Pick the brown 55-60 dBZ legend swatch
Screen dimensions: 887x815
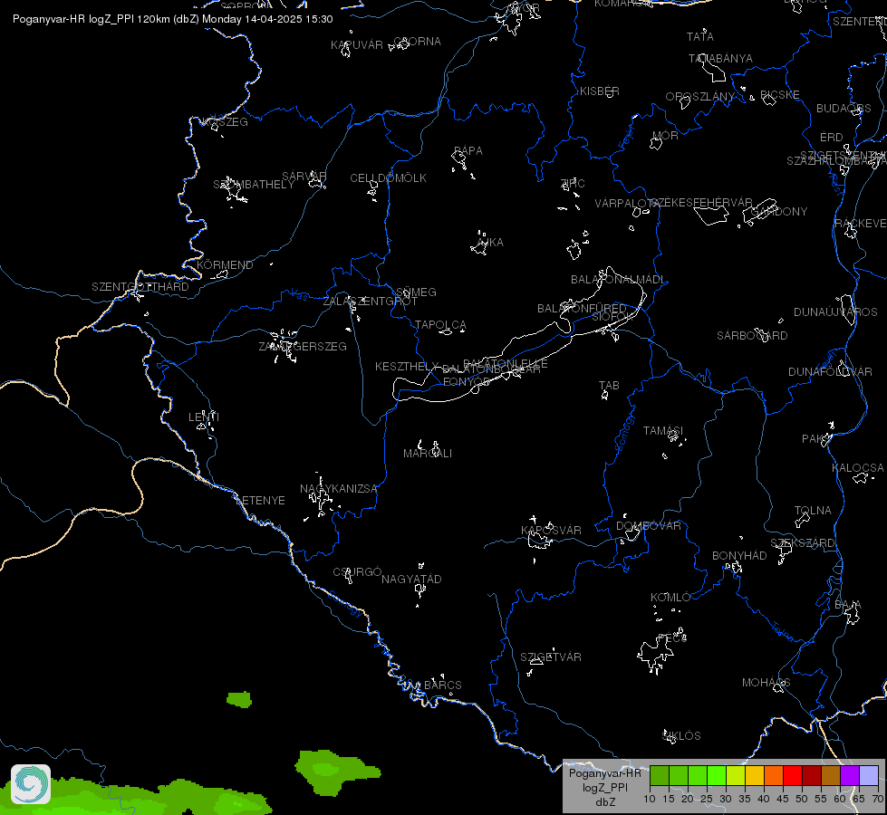click(831, 776)
